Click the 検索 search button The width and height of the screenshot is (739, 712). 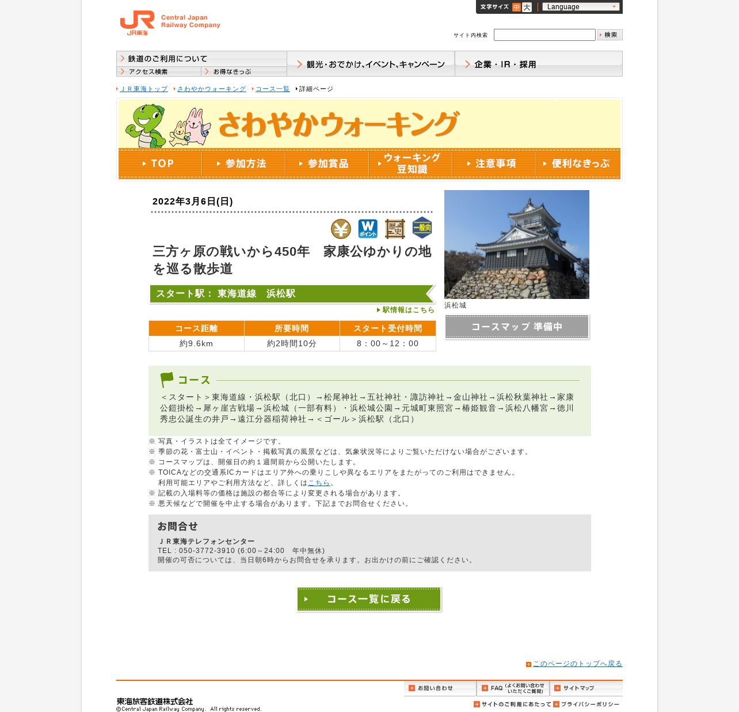pos(610,35)
